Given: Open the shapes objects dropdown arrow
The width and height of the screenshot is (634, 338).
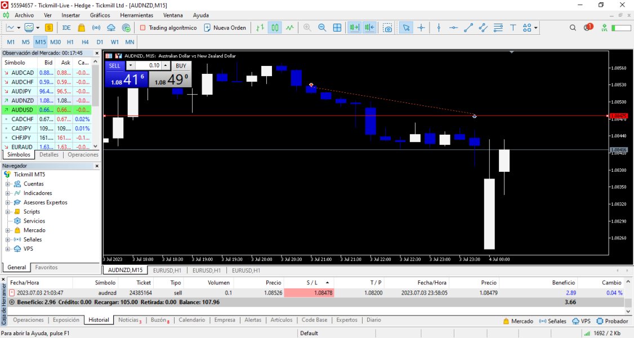Looking at the screenshot, I should [x=536, y=28].
